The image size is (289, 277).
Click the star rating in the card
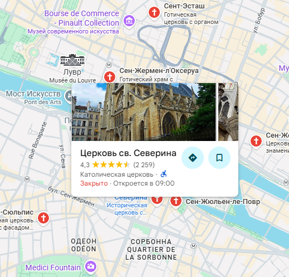[111, 165]
